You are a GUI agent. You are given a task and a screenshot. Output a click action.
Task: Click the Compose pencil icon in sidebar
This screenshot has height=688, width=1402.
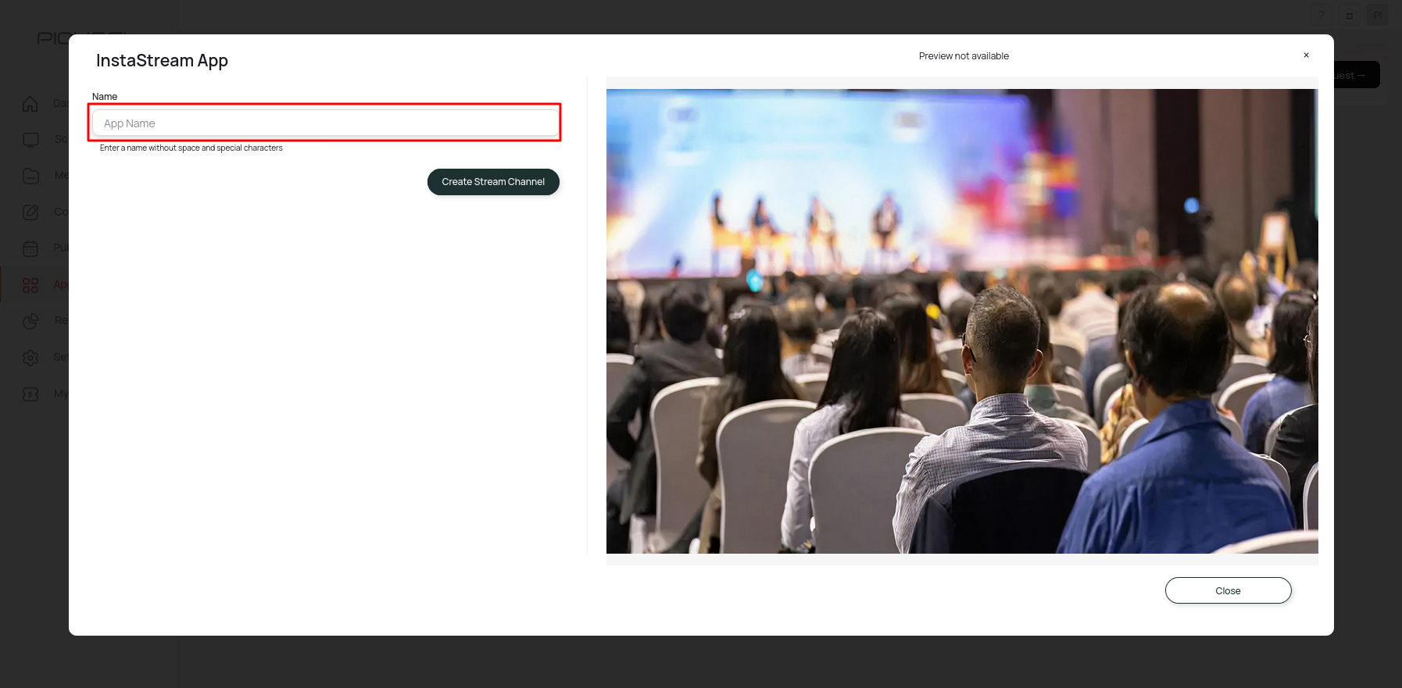tap(30, 212)
